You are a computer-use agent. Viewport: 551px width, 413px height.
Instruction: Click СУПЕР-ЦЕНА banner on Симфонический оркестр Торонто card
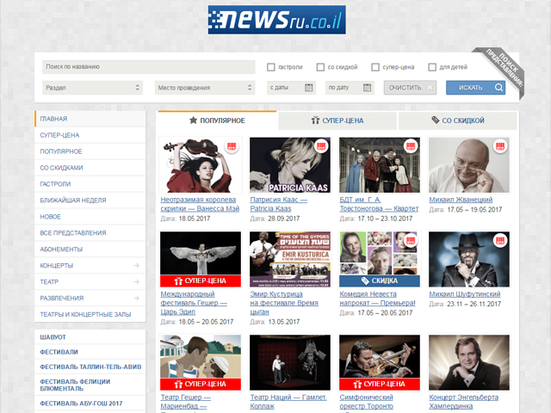click(x=380, y=385)
